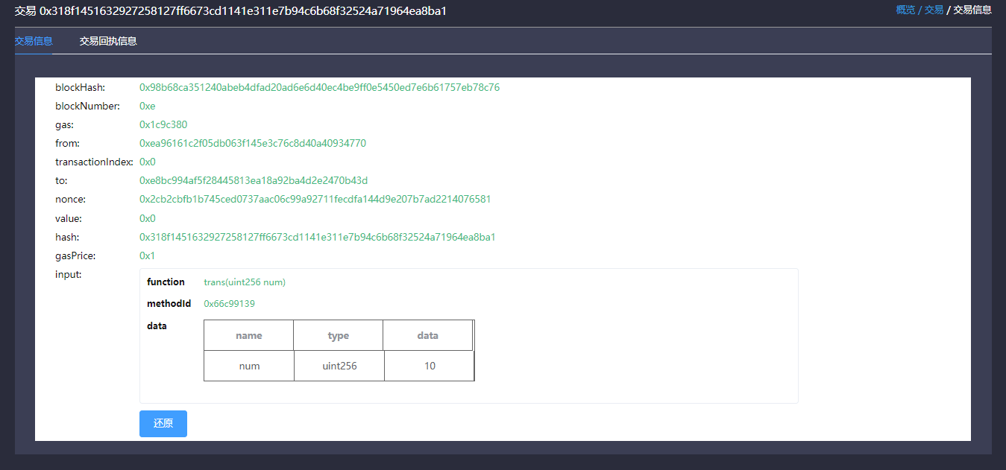Click the blockNumber value 0xe
Image resolution: width=1006 pixels, height=470 pixels.
[x=148, y=106]
